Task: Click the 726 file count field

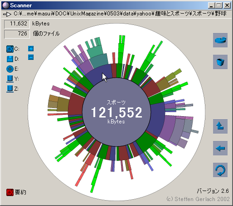Action: tap(17, 34)
